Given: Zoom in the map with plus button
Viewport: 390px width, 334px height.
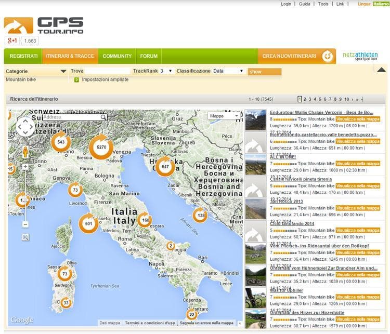Looking at the screenshot, I should point(25,167).
